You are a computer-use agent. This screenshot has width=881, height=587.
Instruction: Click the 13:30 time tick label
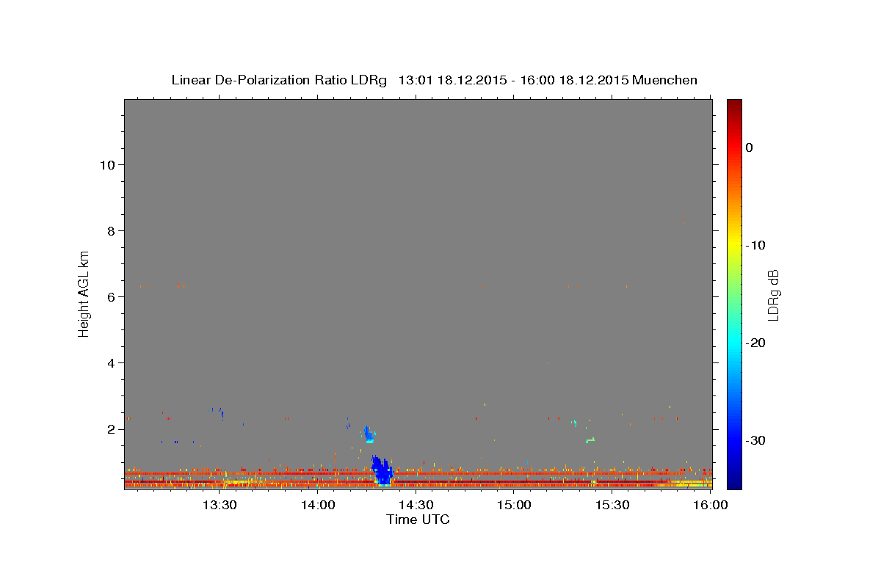220,505
